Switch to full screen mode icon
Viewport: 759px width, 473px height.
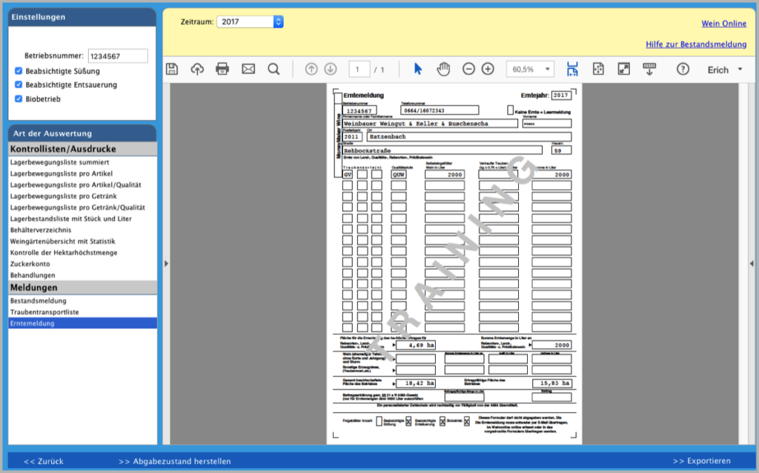[624, 69]
